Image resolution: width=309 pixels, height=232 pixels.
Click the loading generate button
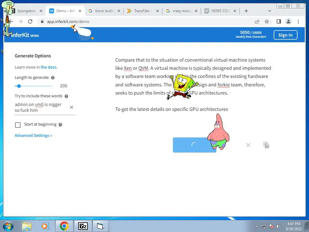[x=195, y=145]
